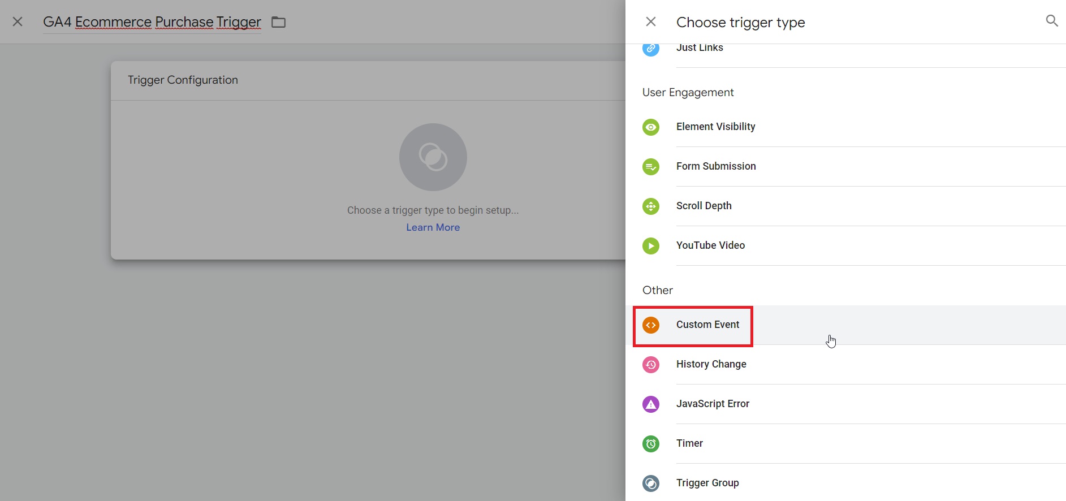
Task: Choose the Form Submission trigger type
Action: (716, 166)
